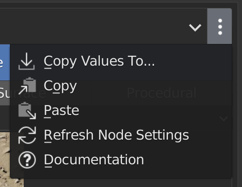This screenshot has height=187, width=242.
Task: Choose the Copy text in the options menu
Action: 60,86
